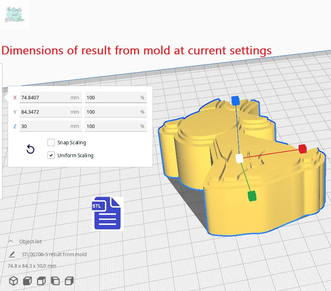
Task: Select the left side view cube icon
Action: coord(55,281)
